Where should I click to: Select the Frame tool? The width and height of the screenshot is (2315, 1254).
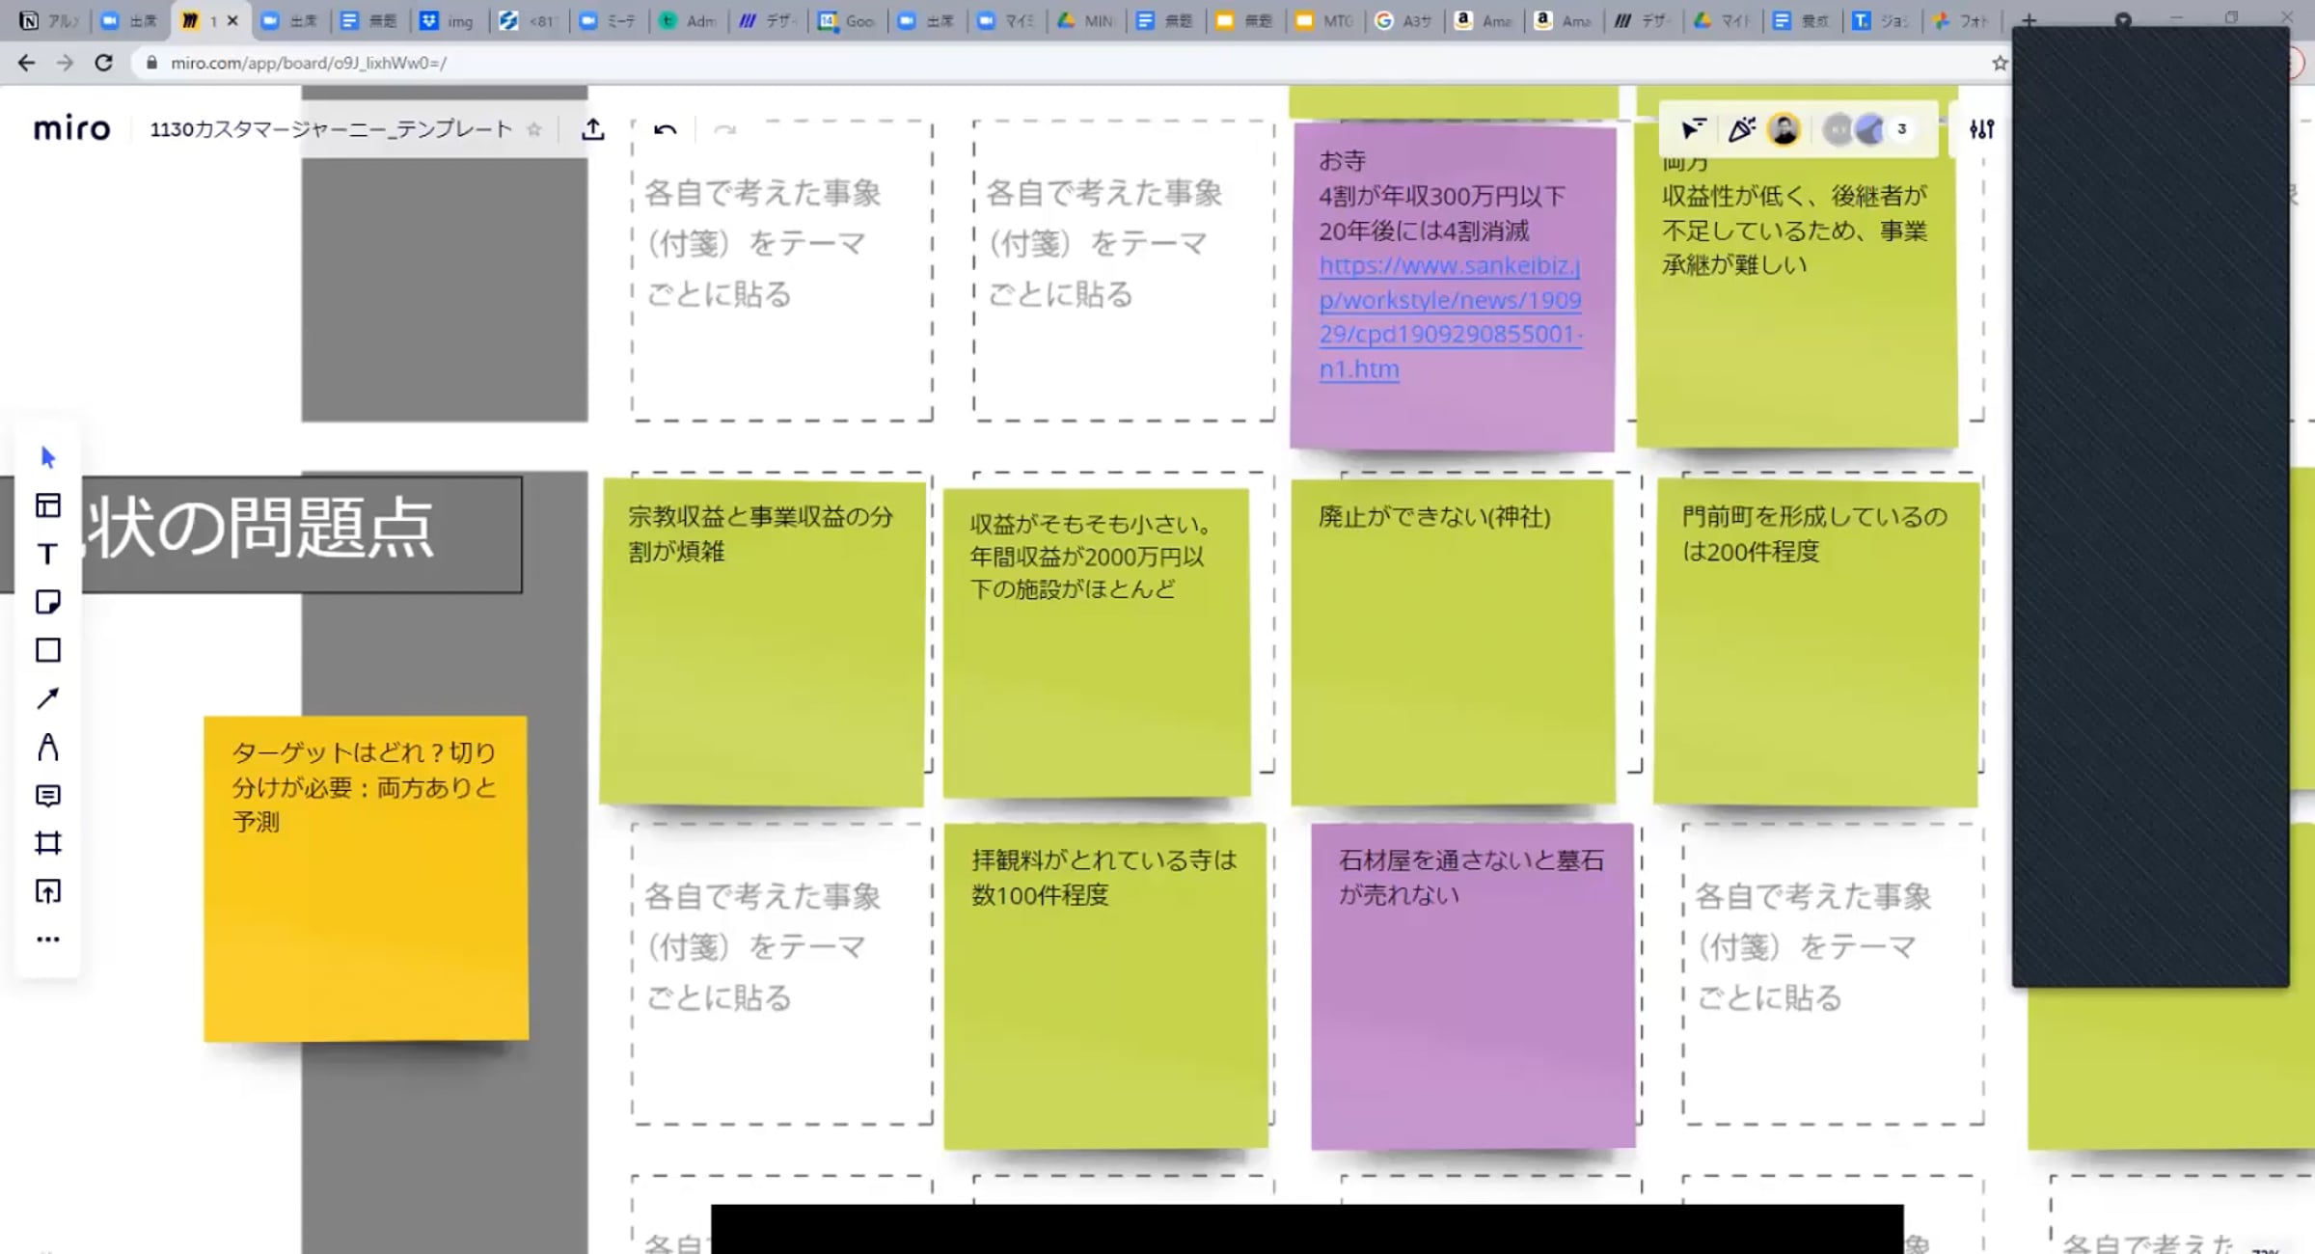pos(48,843)
